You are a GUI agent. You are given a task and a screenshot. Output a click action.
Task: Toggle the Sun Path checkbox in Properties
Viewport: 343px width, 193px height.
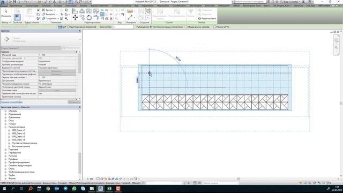[x=40, y=96]
